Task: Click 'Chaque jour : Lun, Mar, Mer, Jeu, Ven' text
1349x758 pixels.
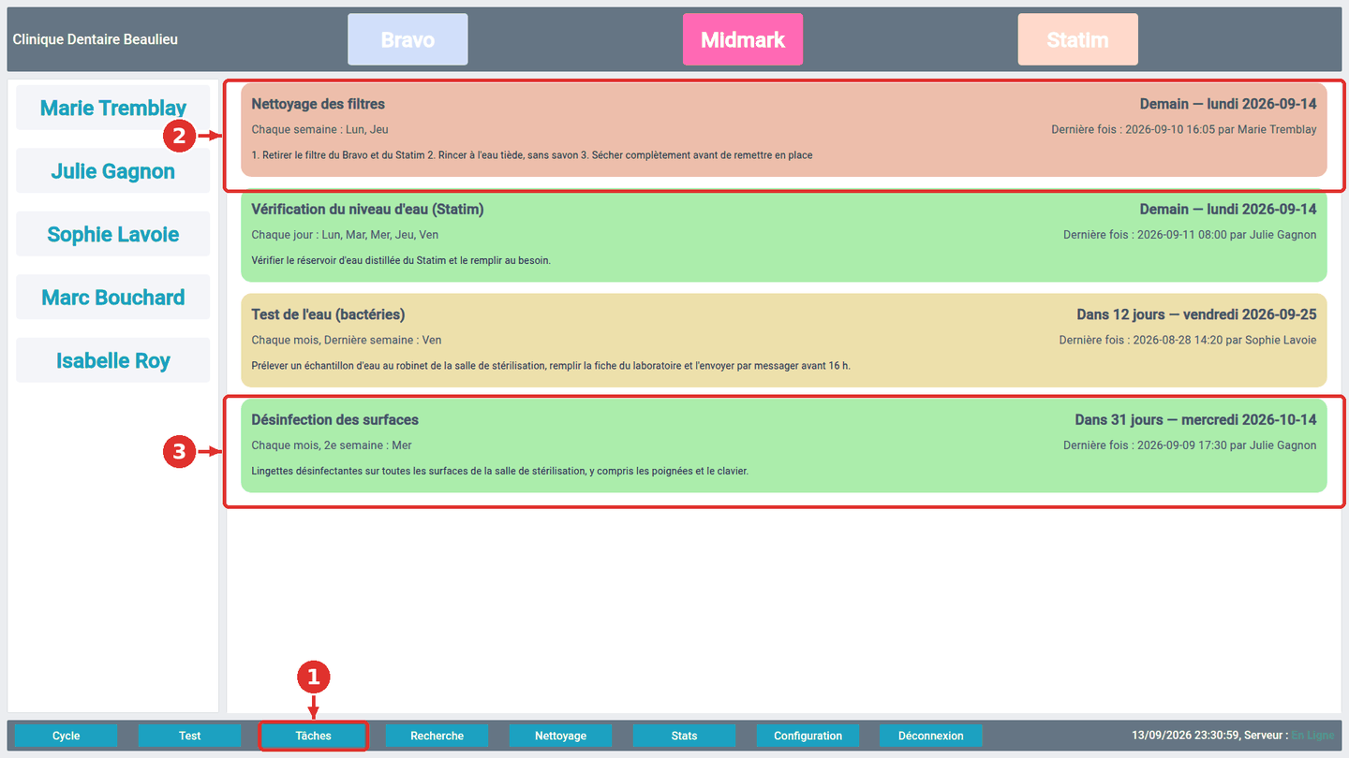Action: pos(345,235)
